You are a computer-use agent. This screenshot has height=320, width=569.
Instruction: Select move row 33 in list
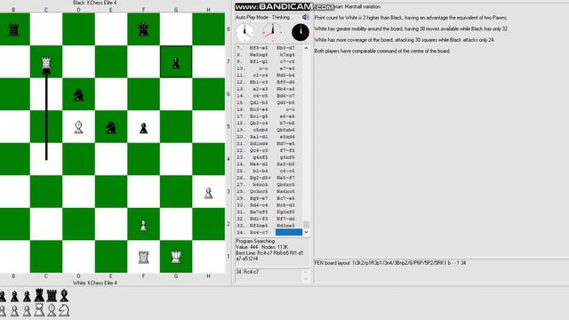point(268,226)
